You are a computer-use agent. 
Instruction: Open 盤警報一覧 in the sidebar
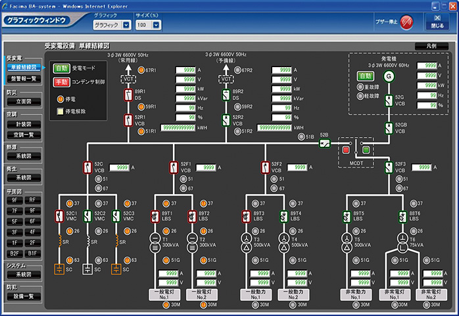click(x=24, y=78)
